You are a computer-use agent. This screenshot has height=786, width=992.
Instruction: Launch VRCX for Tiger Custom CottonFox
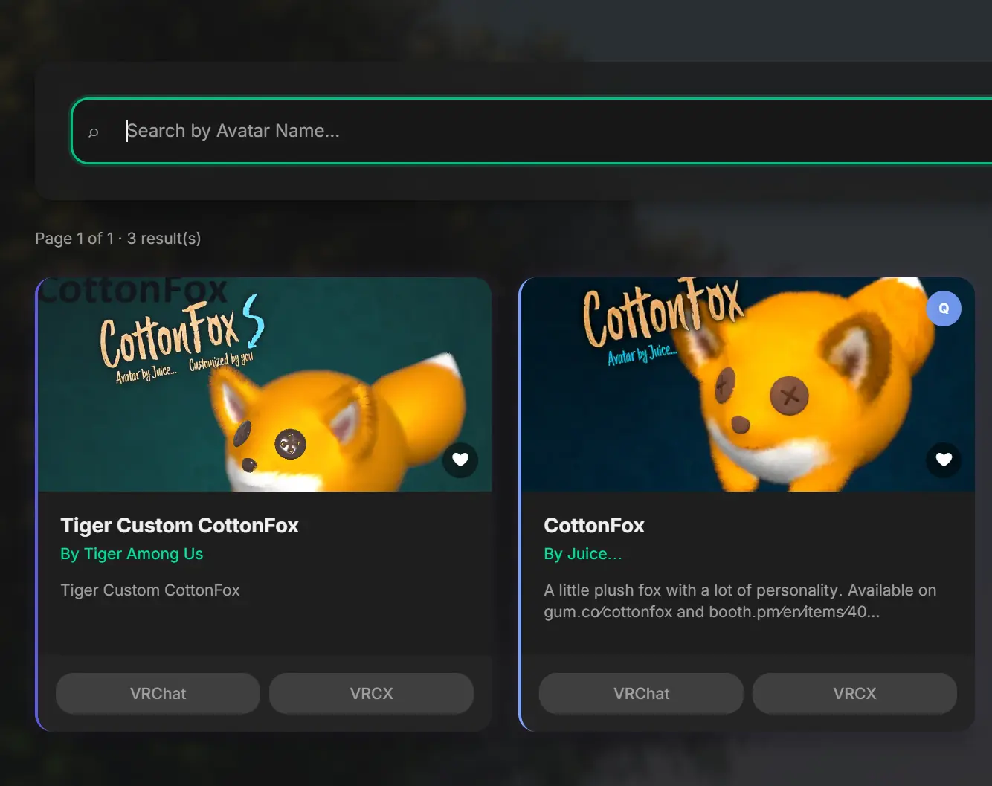coord(371,693)
